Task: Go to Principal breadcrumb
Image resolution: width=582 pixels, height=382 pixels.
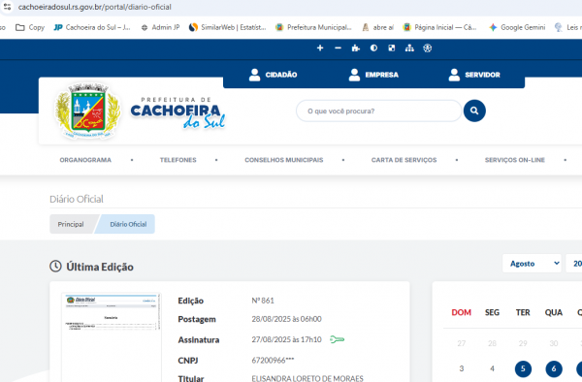Action: pyautogui.click(x=71, y=224)
